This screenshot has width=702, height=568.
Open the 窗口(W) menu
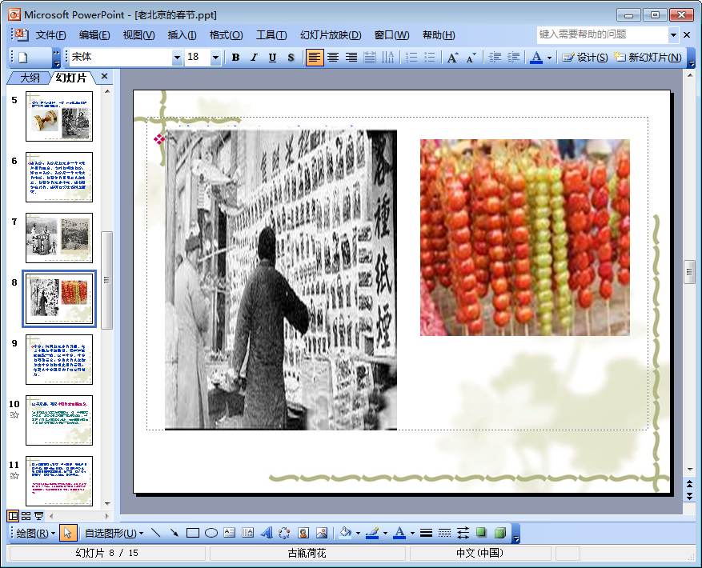coord(391,35)
